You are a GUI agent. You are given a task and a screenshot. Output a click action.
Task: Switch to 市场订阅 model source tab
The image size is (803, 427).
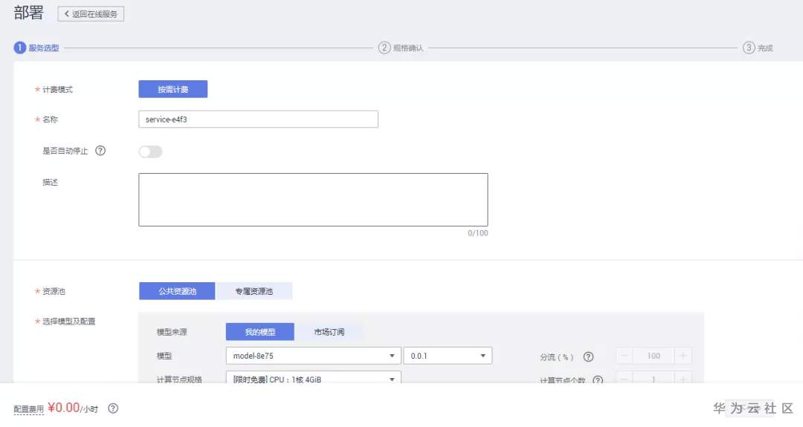(329, 332)
